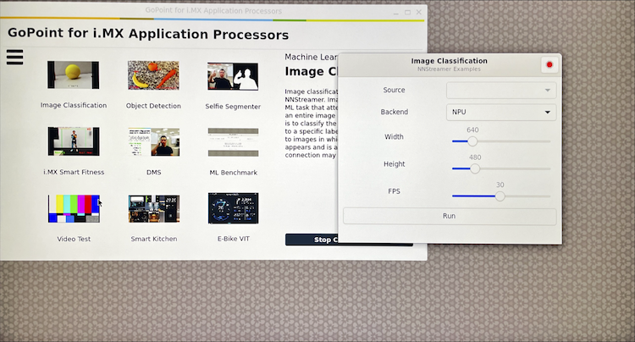Select the Video Test color bars thumbnail
The image size is (635, 342).
(74, 208)
